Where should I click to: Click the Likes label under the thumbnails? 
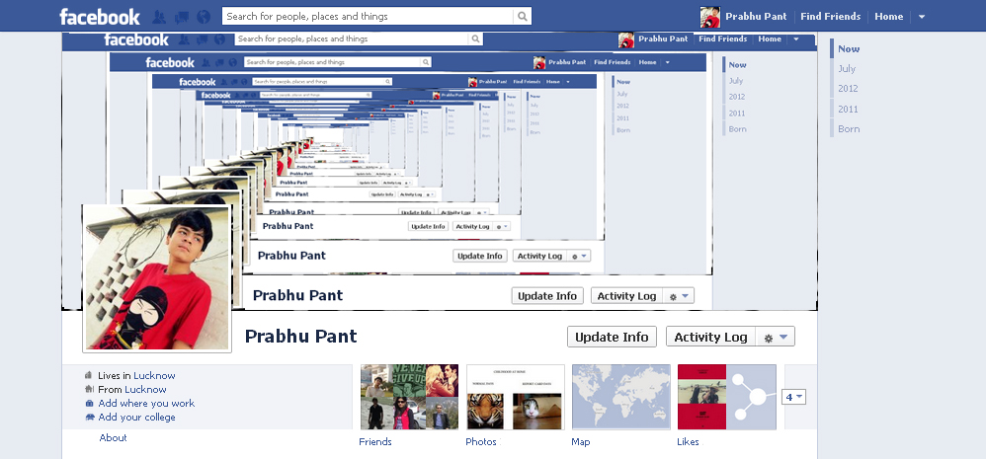click(688, 442)
